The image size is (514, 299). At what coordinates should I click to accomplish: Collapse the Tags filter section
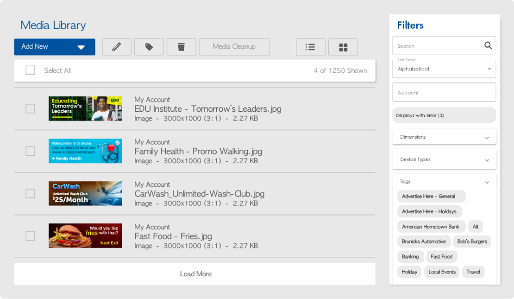[x=487, y=182]
